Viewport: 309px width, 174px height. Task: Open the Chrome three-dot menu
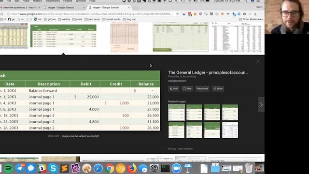pyautogui.click(x=261, y=14)
